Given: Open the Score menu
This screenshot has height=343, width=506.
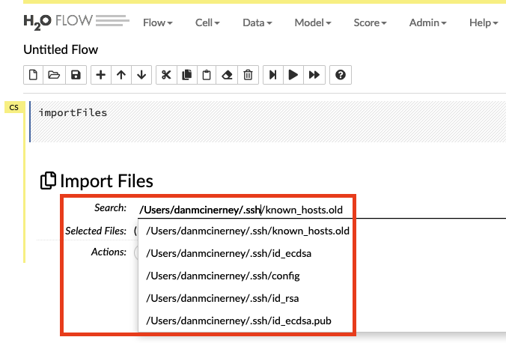Looking at the screenshot, I should click(x=370, y=23).
